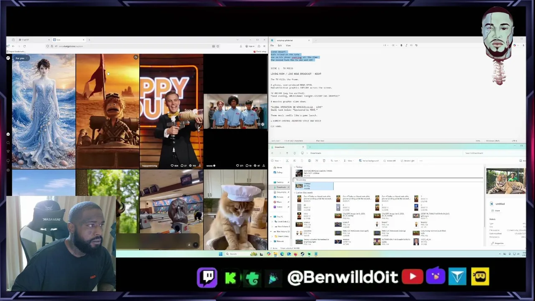The width and height of the screenshot is (535, 301).
Task: Open the students in blue shirts video
Action: [x=235, y=111]
